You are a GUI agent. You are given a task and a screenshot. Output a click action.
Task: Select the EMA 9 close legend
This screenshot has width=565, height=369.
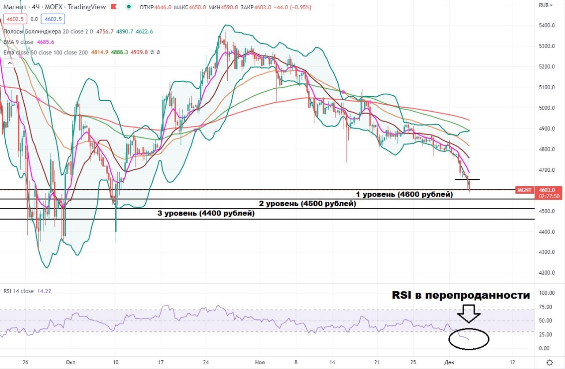point(19,42)
